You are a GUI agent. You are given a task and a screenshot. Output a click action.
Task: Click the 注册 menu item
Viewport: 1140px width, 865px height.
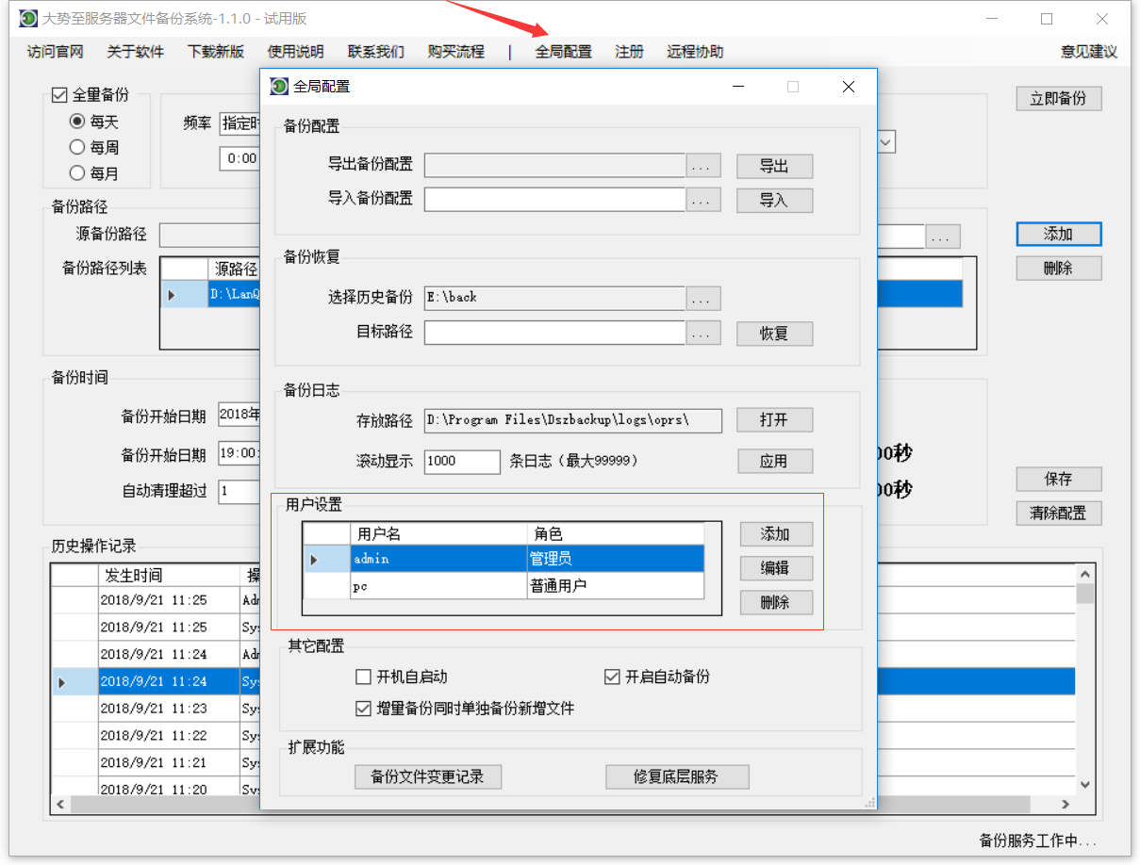pos(629,52)
